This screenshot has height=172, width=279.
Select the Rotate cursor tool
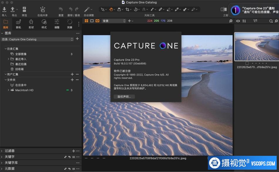(136, 9)
